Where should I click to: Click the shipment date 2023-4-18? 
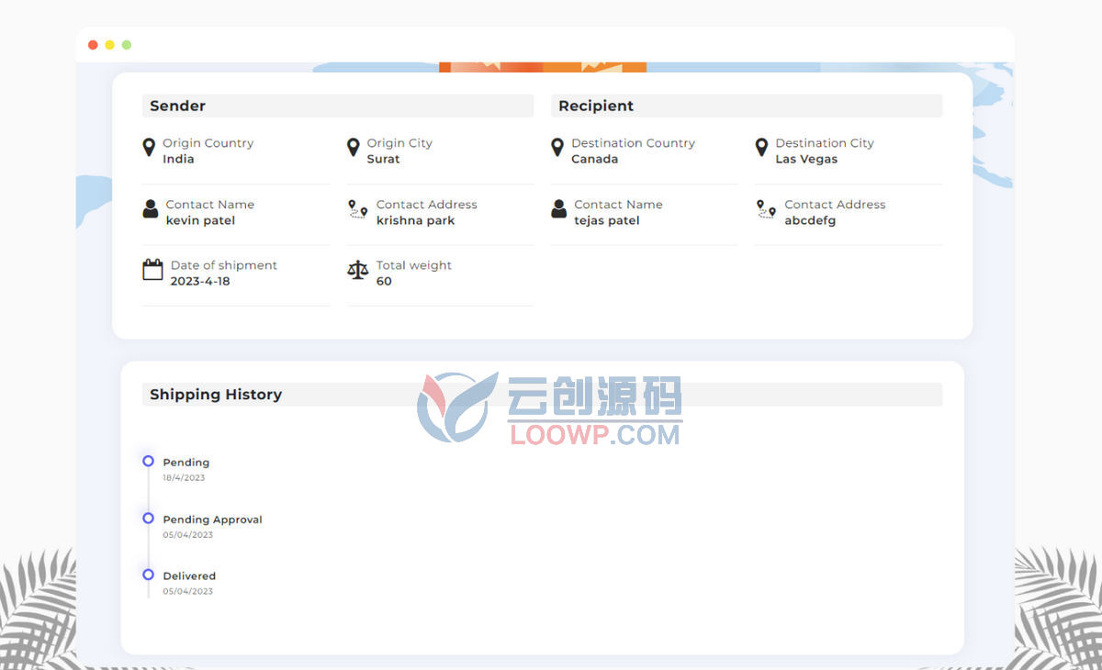pyautogui.click(x=200, y=281)
